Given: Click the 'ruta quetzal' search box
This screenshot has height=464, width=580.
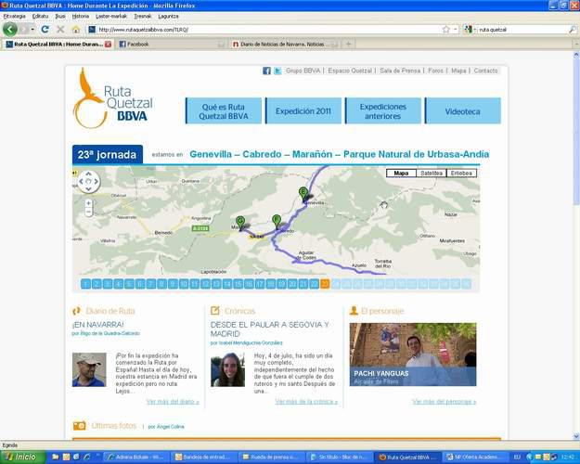Looking at the screenshot, I should [522, 29].
